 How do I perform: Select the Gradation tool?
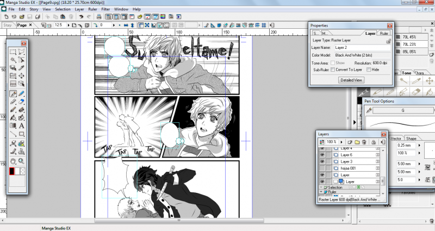pos(13,126)
